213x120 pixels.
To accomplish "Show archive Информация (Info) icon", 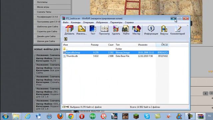I will tap(151, 30).
